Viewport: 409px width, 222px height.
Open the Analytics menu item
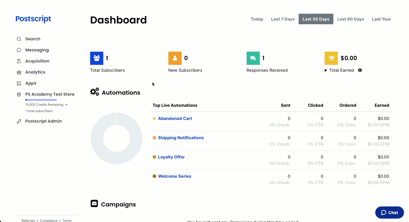pyautogui.click(x=35, y=72)
